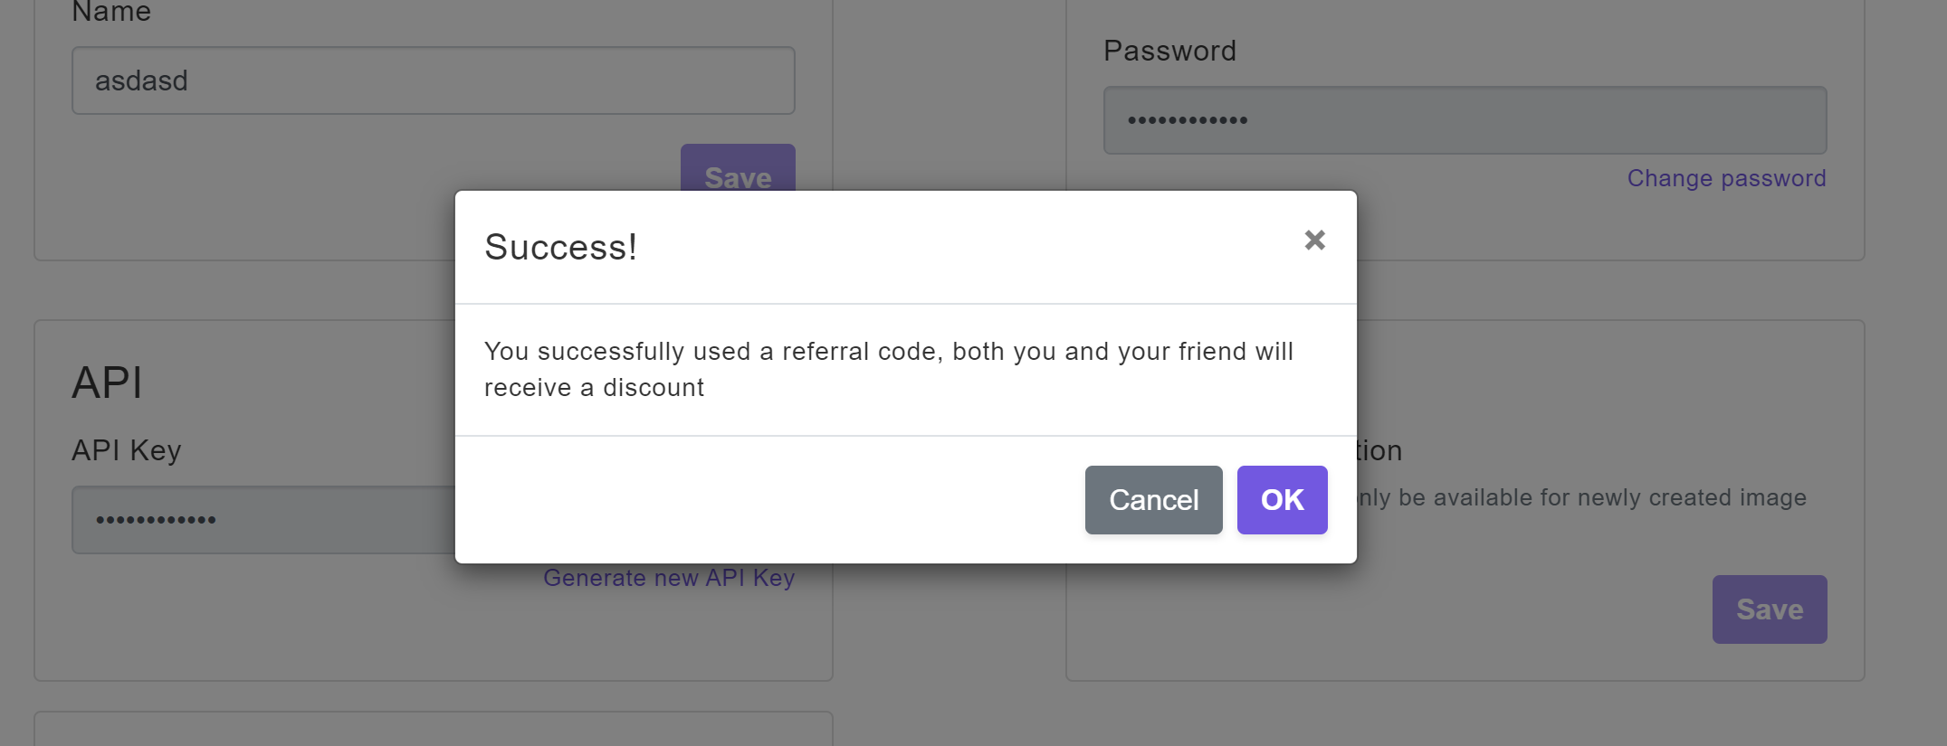Click the partially hidden 'tion' heading

pyautogui.click(x=1379, y=450)
